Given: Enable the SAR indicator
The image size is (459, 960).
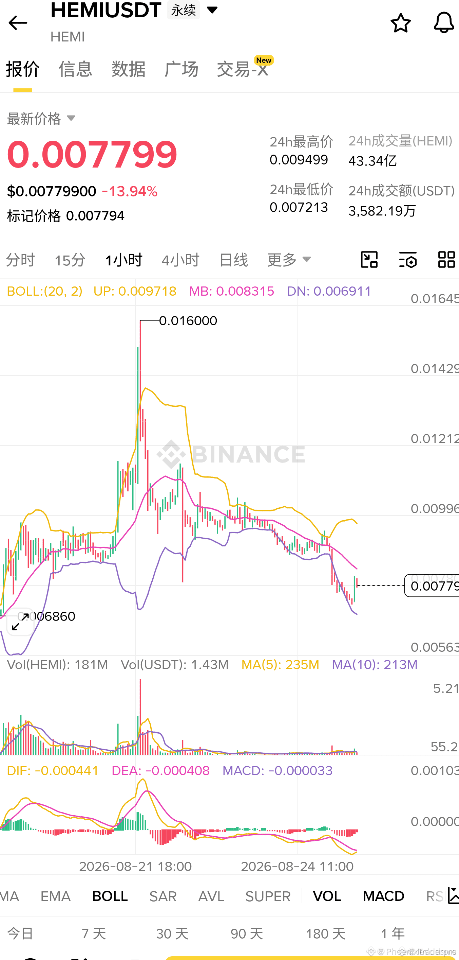Looking at the screenshot, I should [163, 896].
